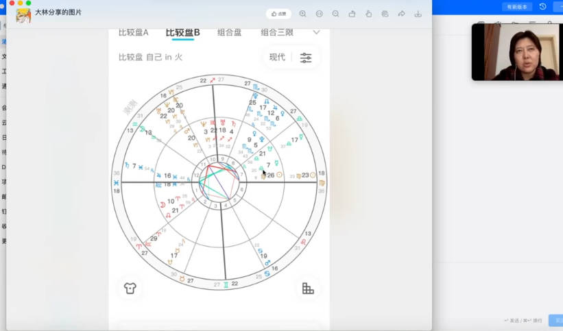Open the 组合三限 tab
This screenshot has width=563, height=331.
tap(277, 32)
